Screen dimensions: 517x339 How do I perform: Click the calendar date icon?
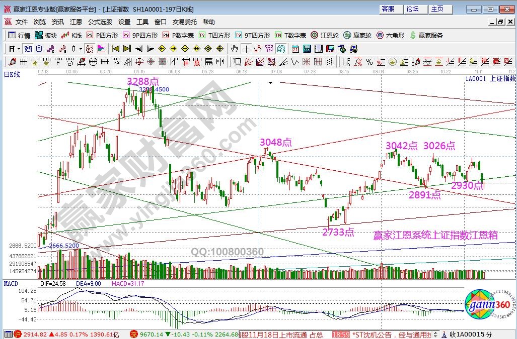[295, 49]
